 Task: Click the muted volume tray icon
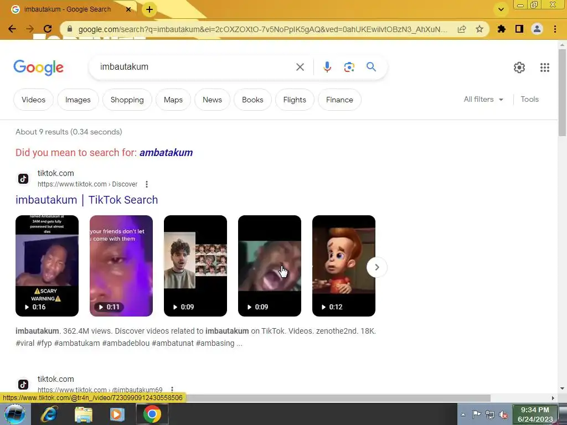click(503, 415)
